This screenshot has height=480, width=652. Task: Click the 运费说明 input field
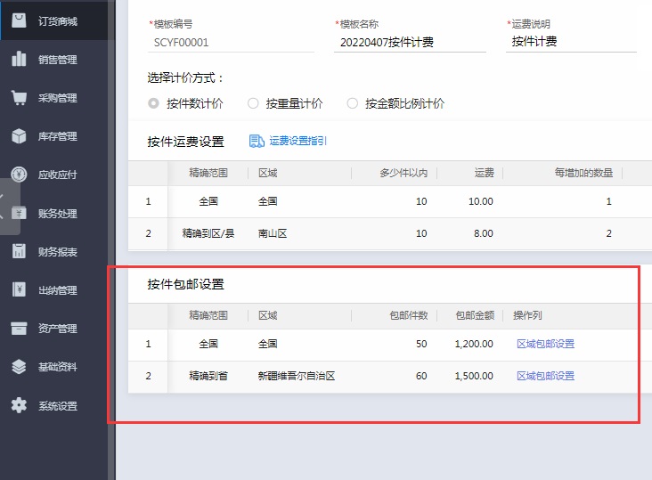[570, 42]
